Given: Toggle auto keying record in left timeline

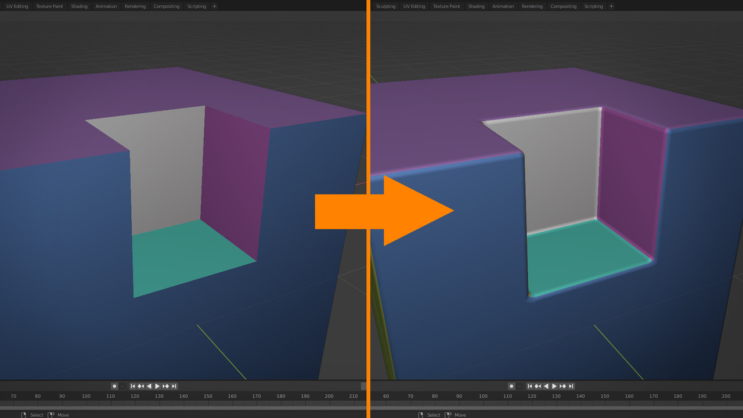Looking at the screenshot, I should (114, 386).
